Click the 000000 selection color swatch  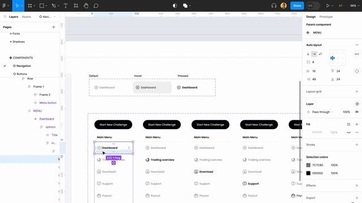point(308,173)
